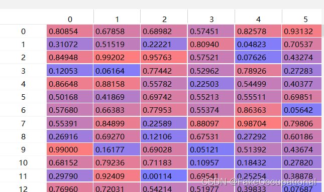The image size is (324, 192).
Task: Select column header 0
Action: [70, 17]
